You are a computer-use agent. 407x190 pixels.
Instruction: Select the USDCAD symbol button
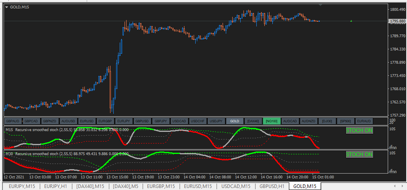pos(179,121)
